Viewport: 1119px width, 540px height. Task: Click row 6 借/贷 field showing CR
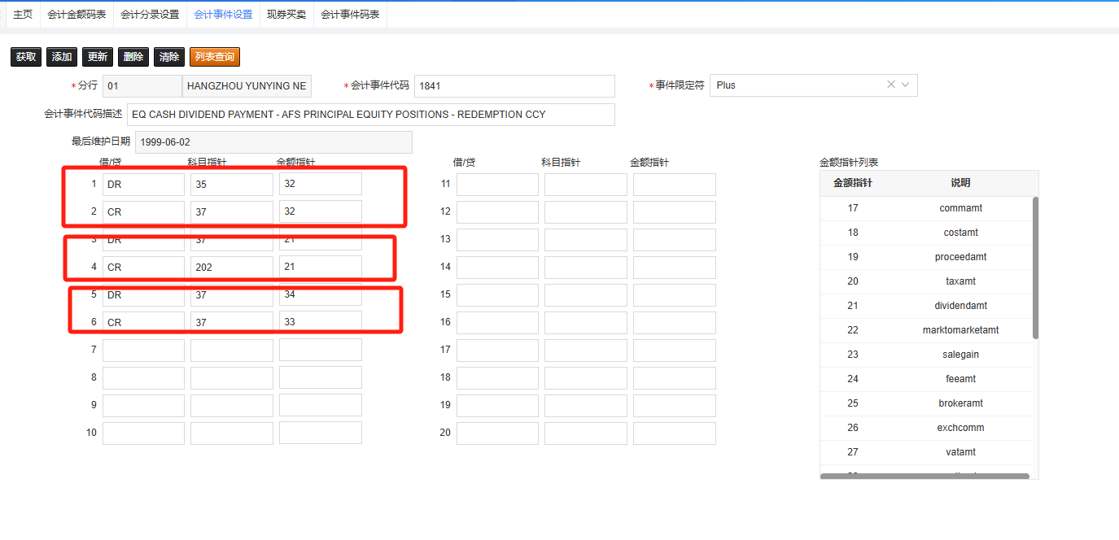[x=143, y=322]
